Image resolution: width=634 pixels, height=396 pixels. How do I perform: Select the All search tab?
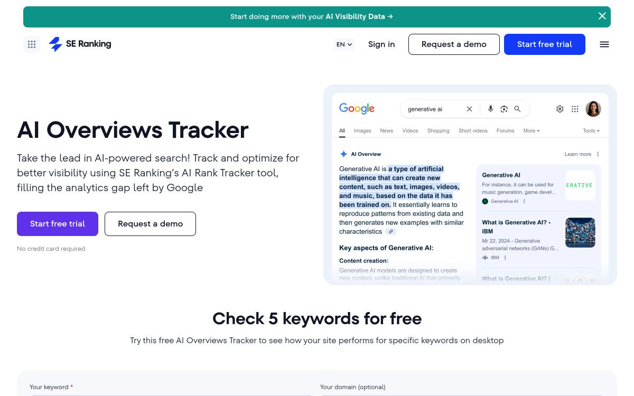click(342, 130)
